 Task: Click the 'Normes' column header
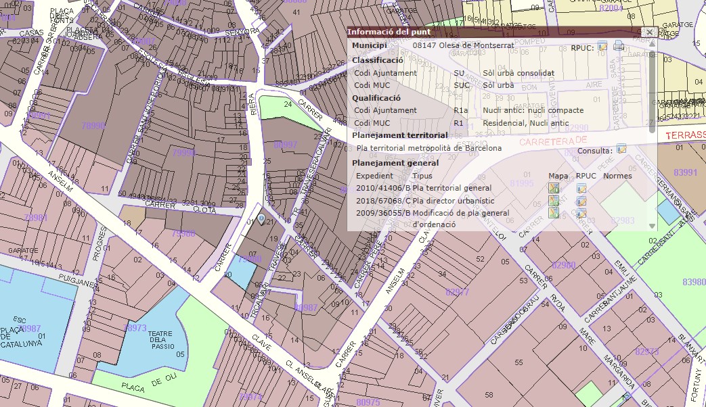(x=617, y=176)
